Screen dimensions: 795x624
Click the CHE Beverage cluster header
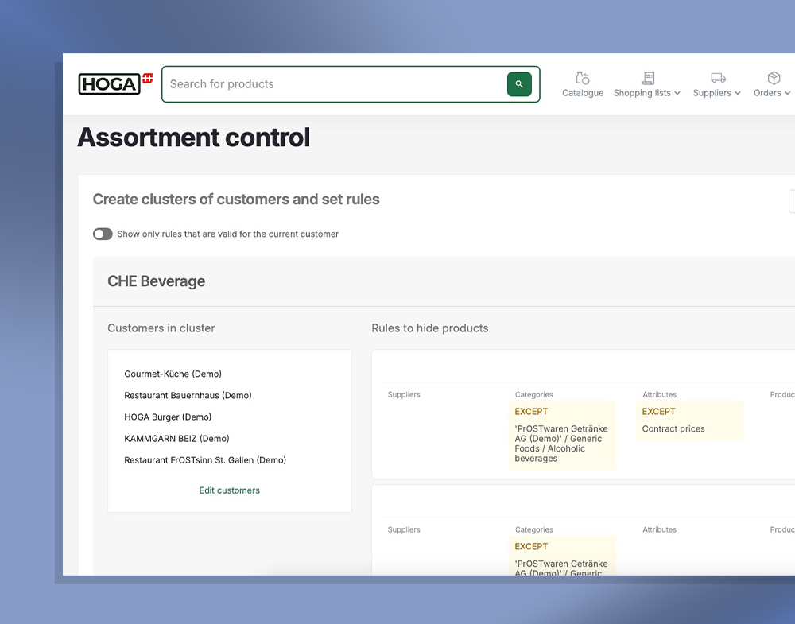(157, 281)
